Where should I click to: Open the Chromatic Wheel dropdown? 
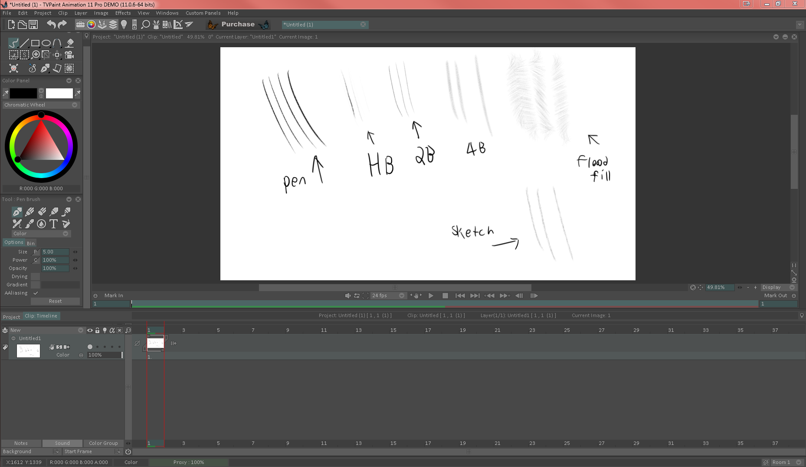point(41,105)
